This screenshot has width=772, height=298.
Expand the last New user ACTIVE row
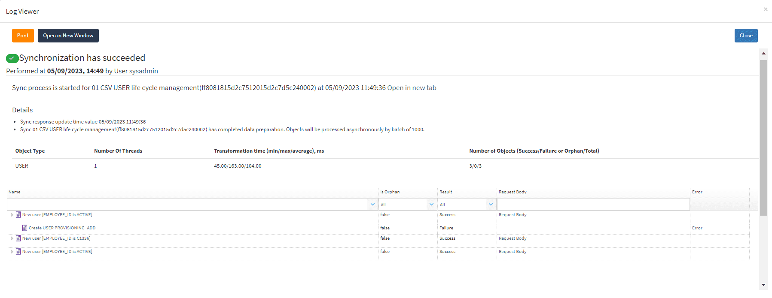click(12, 252)
